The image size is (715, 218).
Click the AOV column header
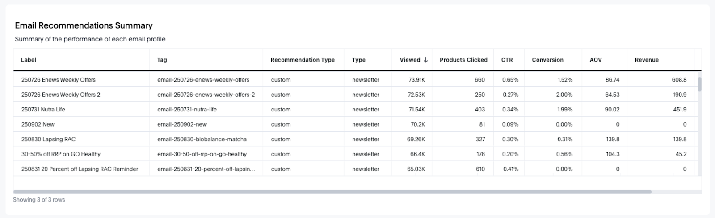pyautogui.click(x=596, y=60)
